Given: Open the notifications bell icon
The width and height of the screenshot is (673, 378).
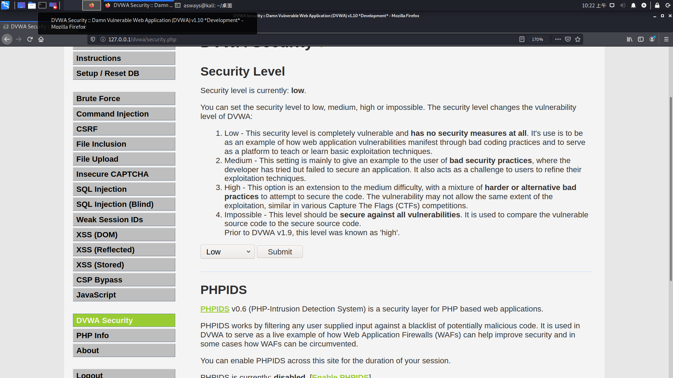Looking at the screenshot, I should pos(633,5).
